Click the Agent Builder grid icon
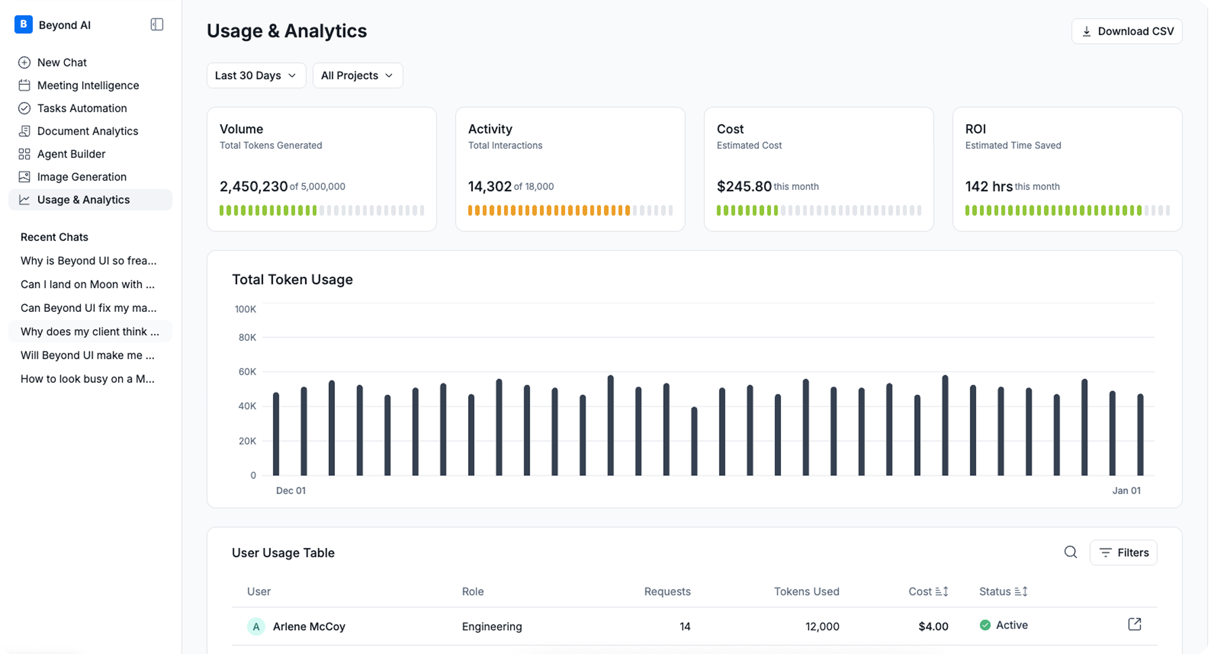Viewport: 1209px width, 654px height. 24,154
